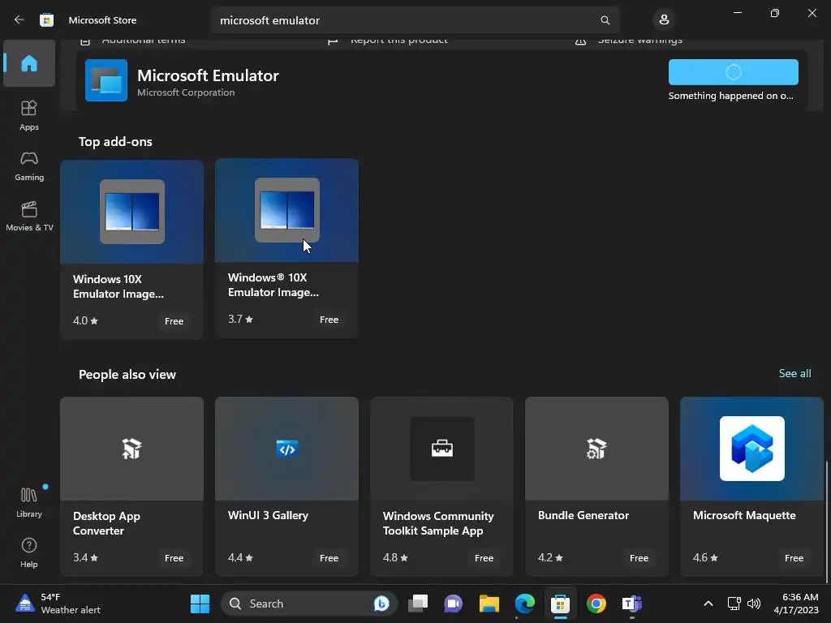Click the Bundle Generator icon
Image resolution: width=831 pixels, height=623 pixels.
[x=596, y=449]
